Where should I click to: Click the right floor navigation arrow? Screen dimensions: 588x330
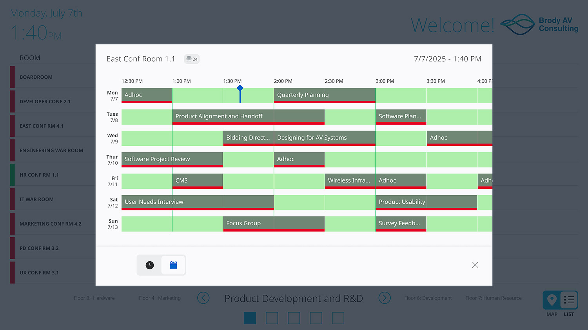pyautogui.click(x=385, y=298)
